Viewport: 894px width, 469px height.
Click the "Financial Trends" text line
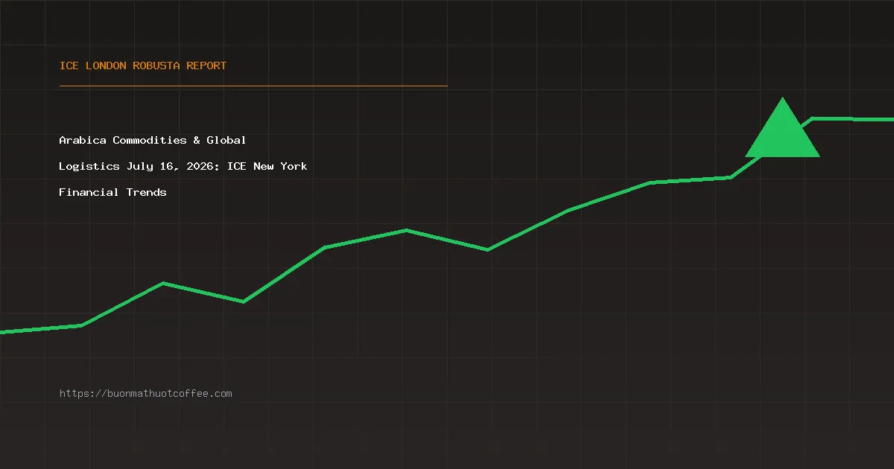[113, 192]
